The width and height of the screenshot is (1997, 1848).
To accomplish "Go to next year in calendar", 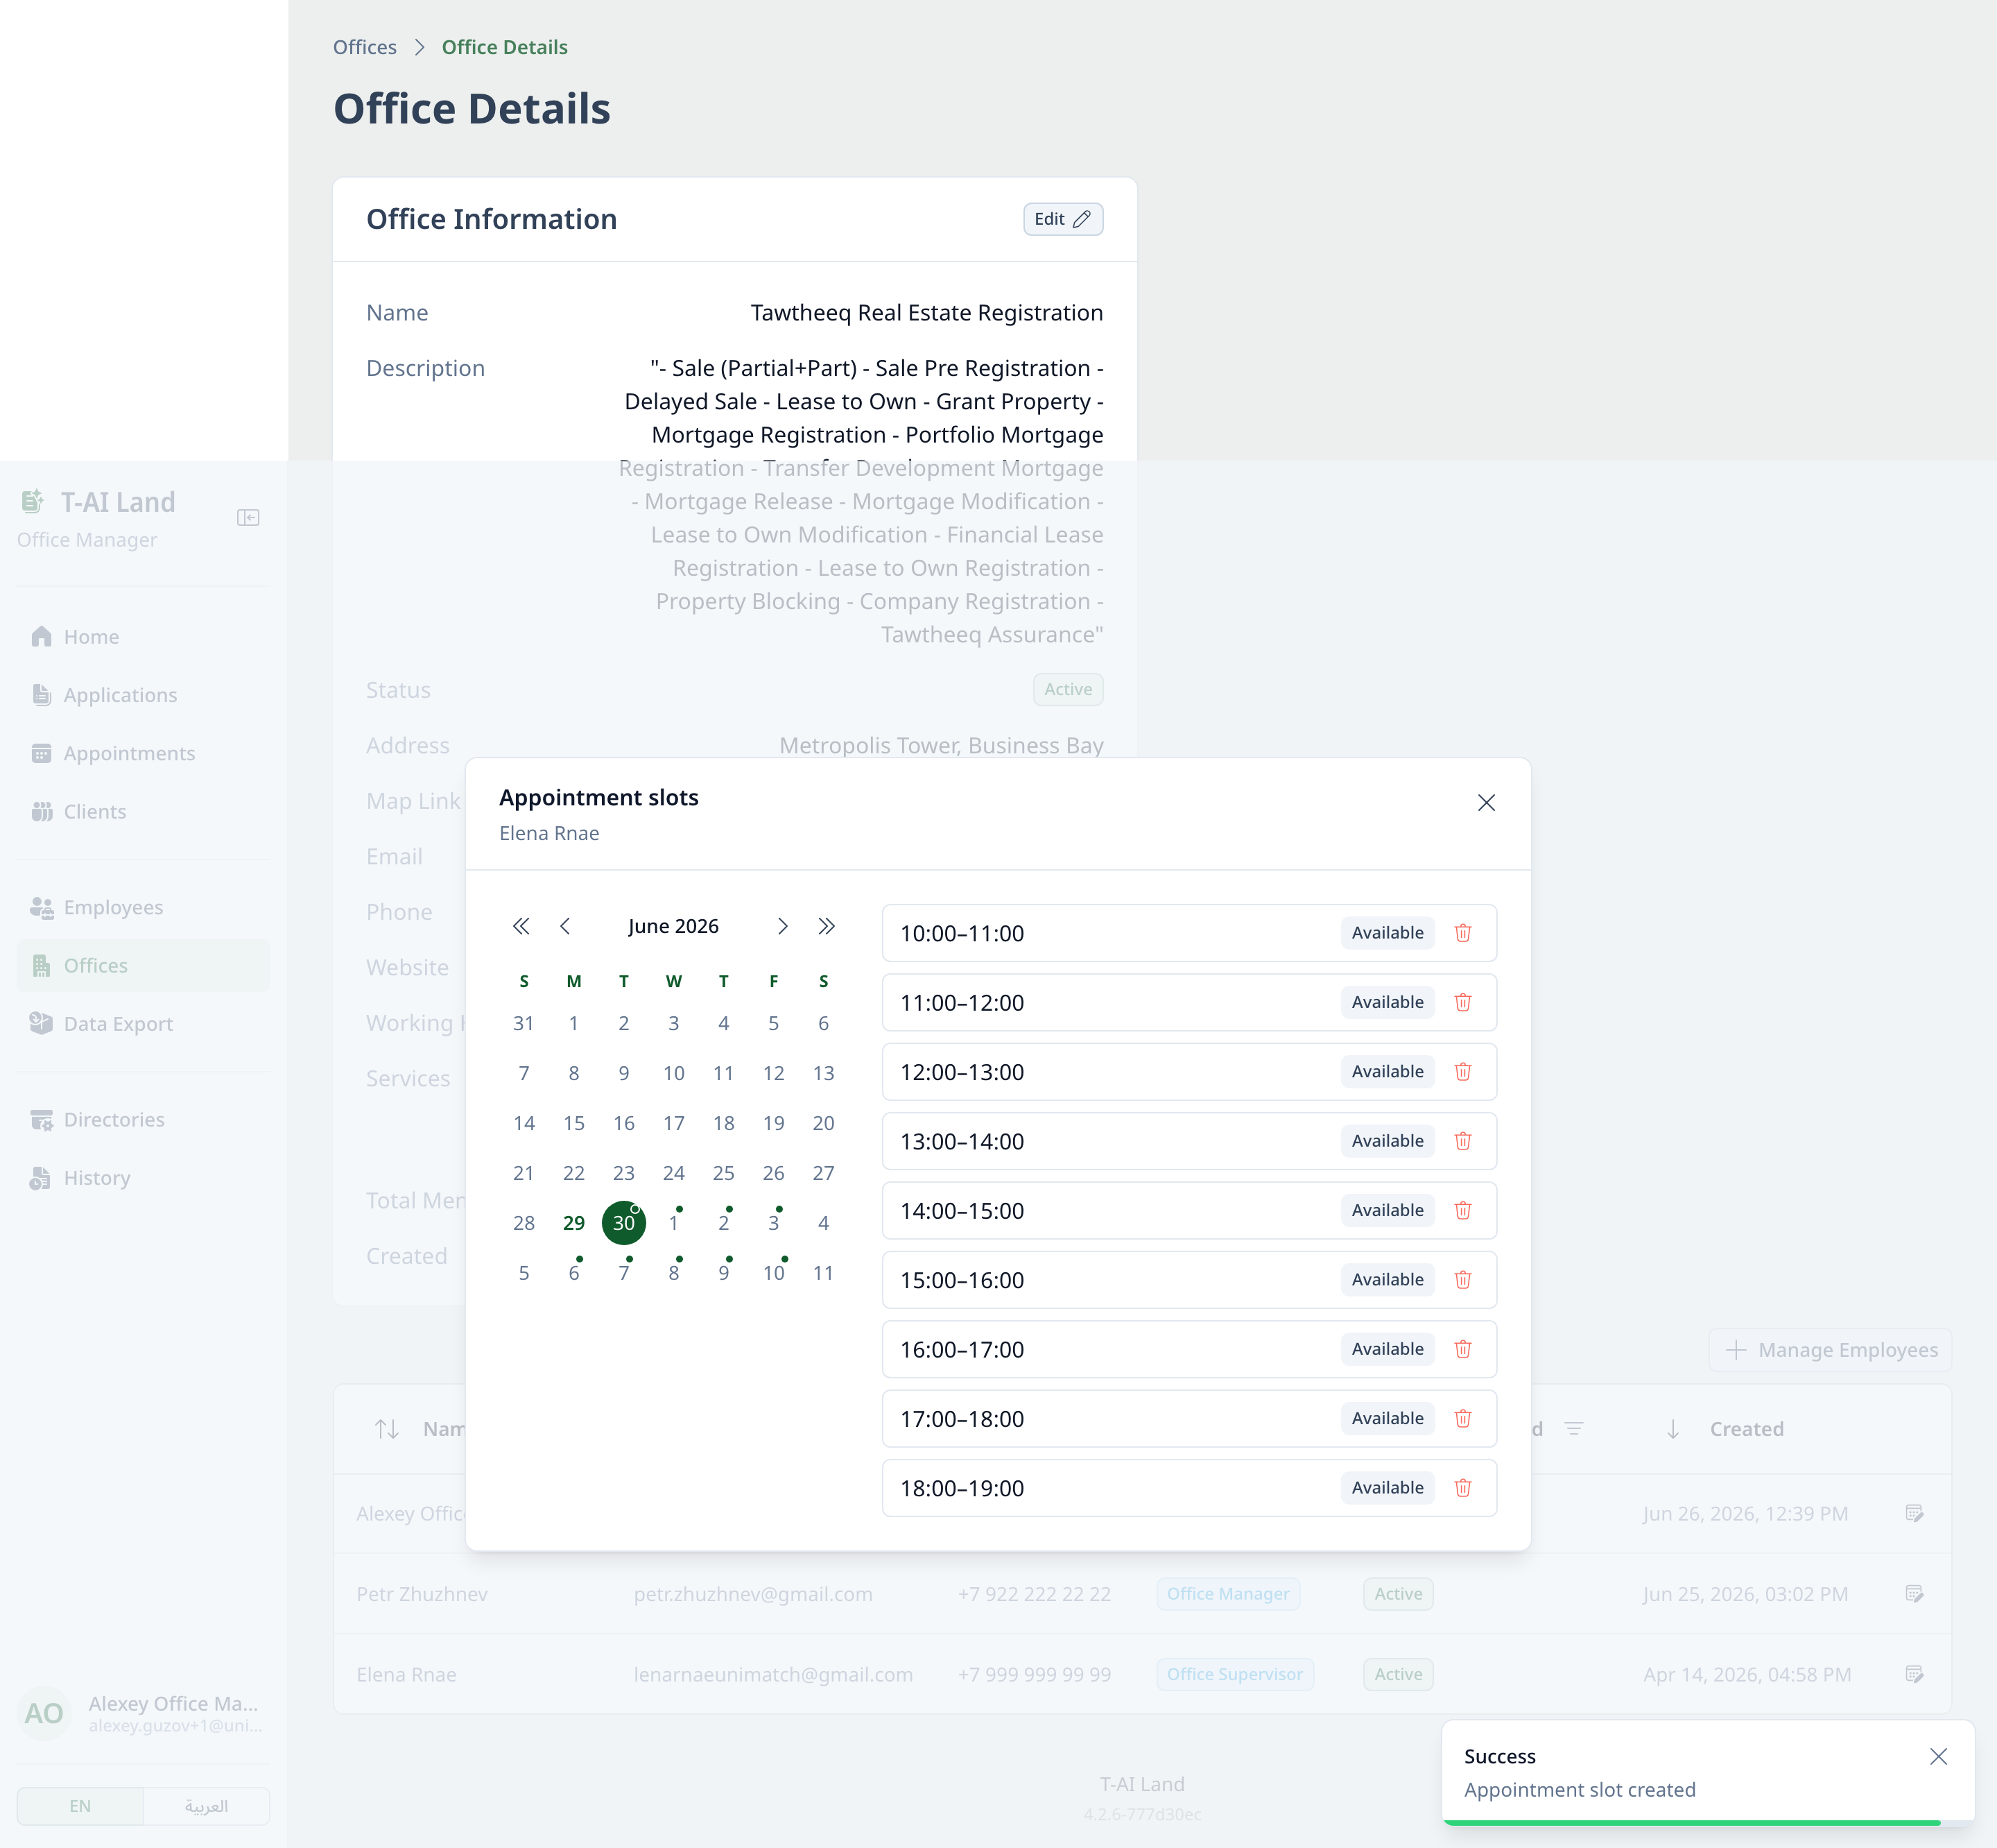I will tap(827, 926).
